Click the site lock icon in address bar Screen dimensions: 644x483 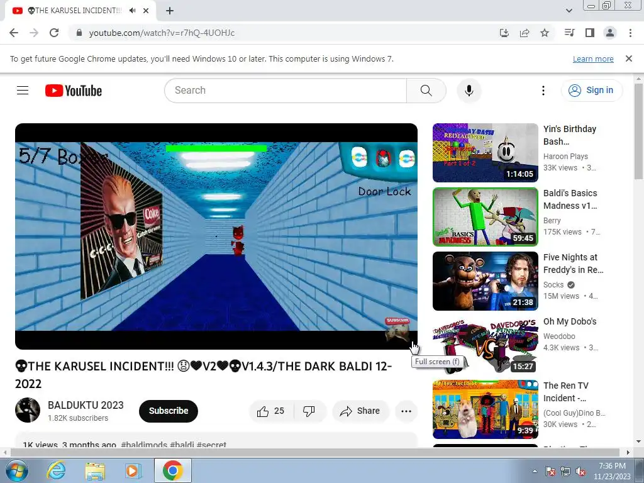79,33
